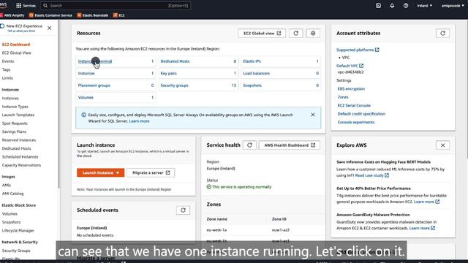
Task: Click tell us what you think link
Action: [21, 31]
